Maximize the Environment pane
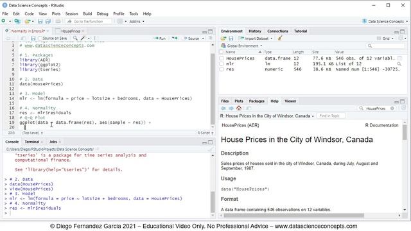 pos(403,31)
